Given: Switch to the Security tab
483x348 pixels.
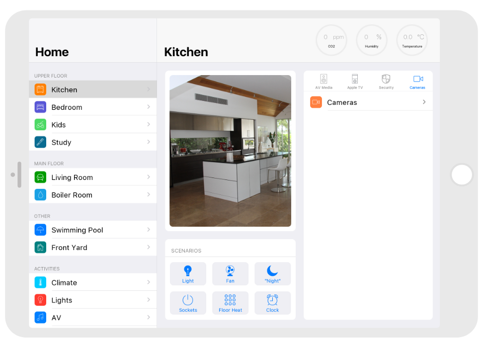Looking at the screenshot, I should [x=386, y=81].
